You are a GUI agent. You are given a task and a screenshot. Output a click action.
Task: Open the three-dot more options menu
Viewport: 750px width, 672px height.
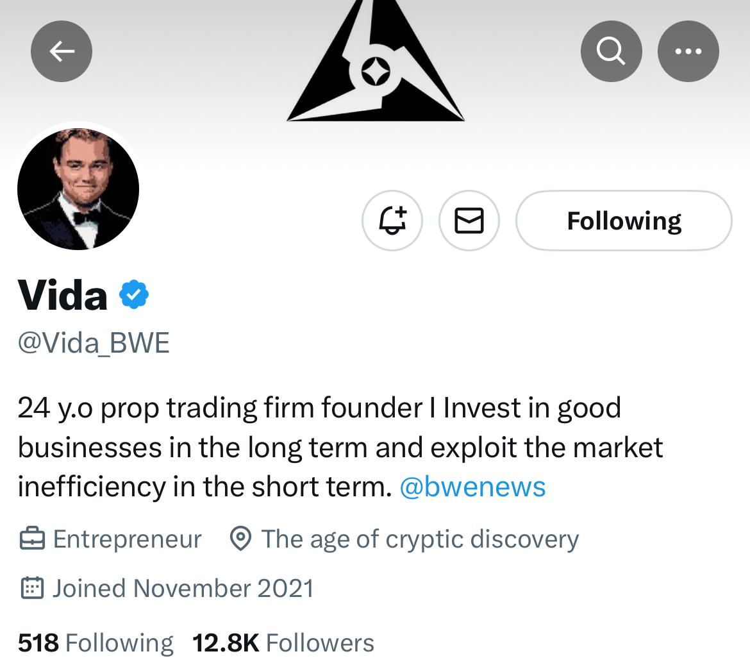coord(688,52)
